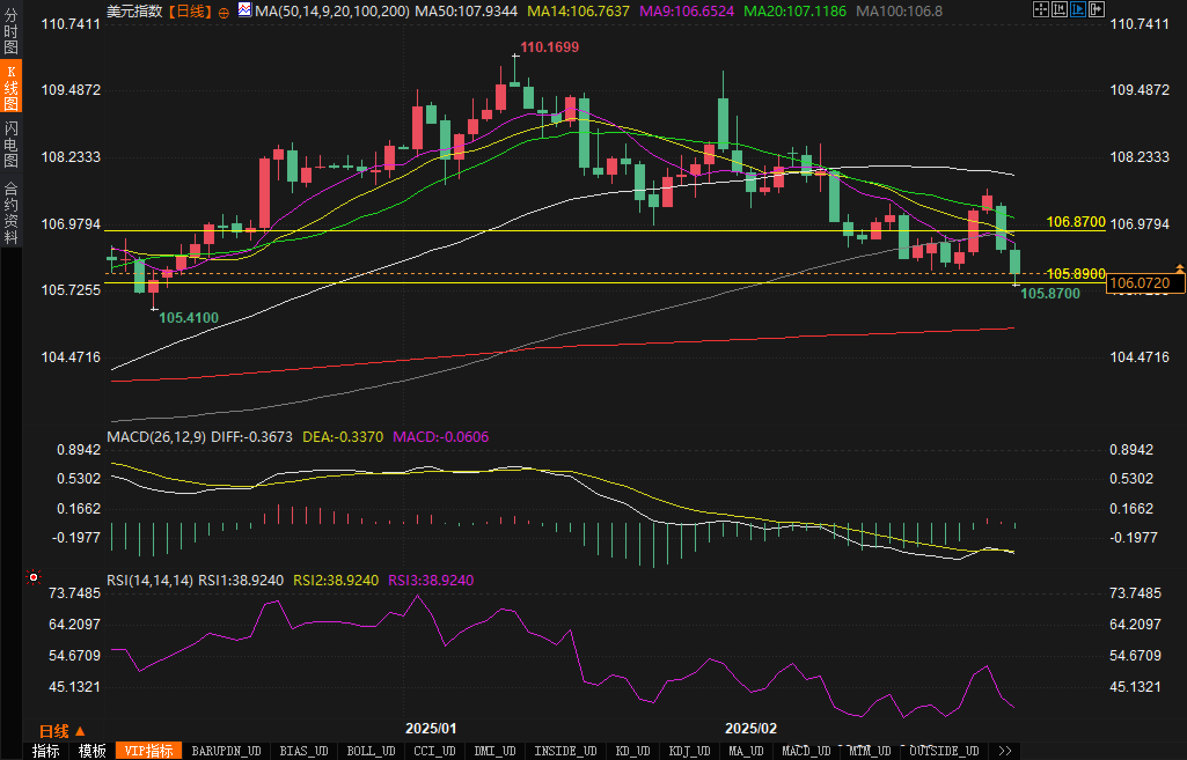Click the crosshair cursor icon
The height and width of the screenshot is (760, 1187).
coord(1041,9)
